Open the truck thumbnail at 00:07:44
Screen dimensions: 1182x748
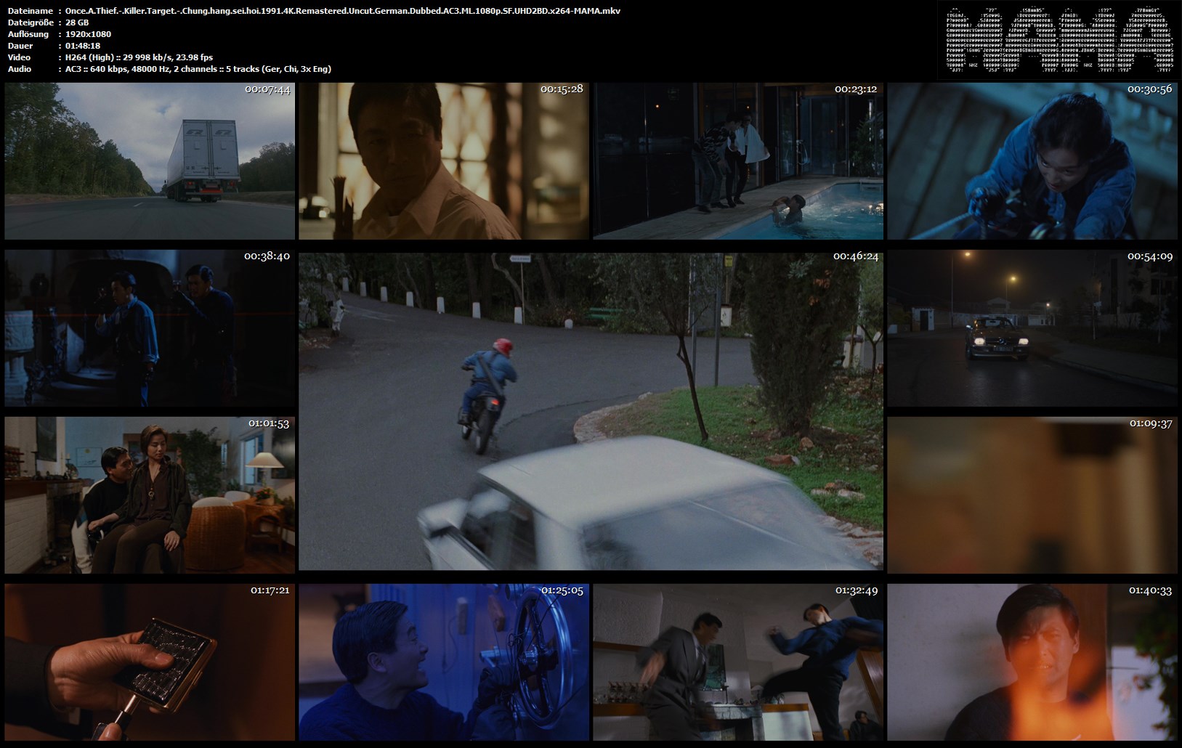point(150,160)
